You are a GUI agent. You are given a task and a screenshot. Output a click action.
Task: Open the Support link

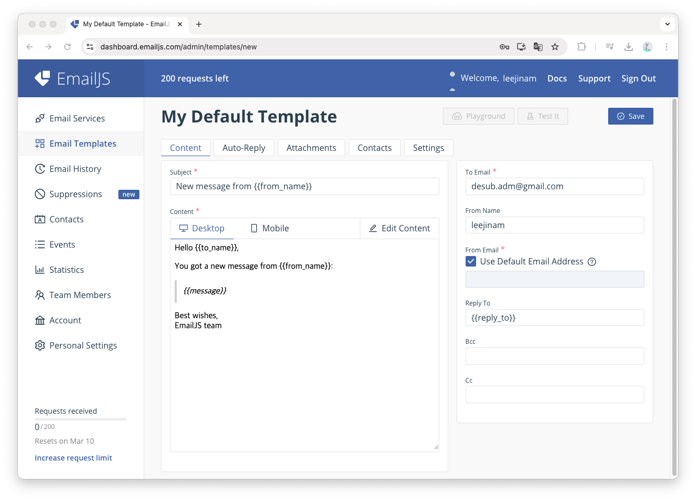click(x=594, y=78)
